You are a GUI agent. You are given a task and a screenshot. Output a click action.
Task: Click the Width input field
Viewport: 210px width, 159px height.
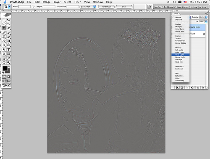(25, 7)
